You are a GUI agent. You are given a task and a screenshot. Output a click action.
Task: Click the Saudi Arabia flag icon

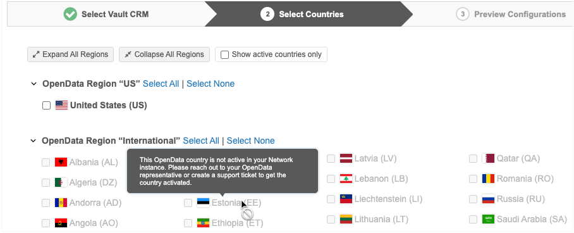coord(488,219)
